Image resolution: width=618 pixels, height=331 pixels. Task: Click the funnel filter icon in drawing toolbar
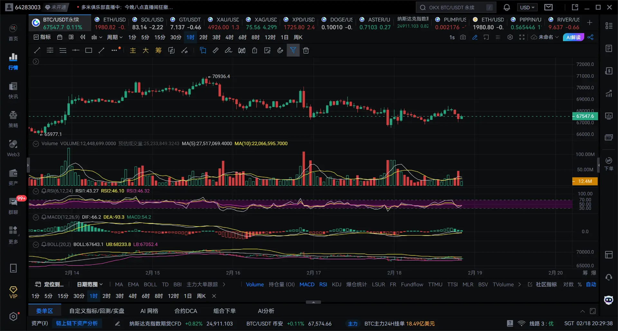point(293,50)
